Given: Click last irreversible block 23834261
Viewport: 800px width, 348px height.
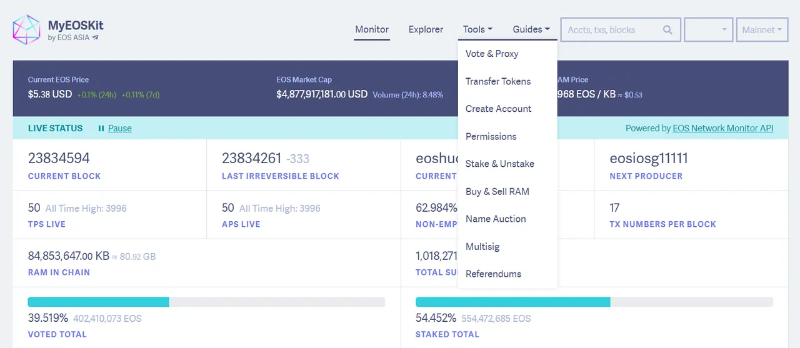Looking at the screenshot, I should [252, 159].
